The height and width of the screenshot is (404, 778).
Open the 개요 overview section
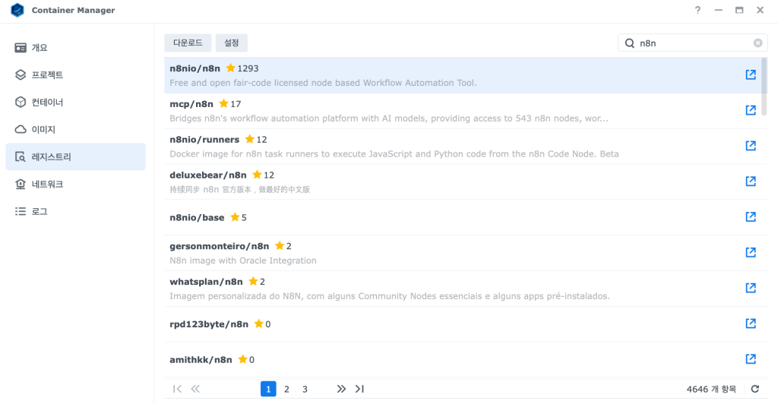[x=75, y=48]
